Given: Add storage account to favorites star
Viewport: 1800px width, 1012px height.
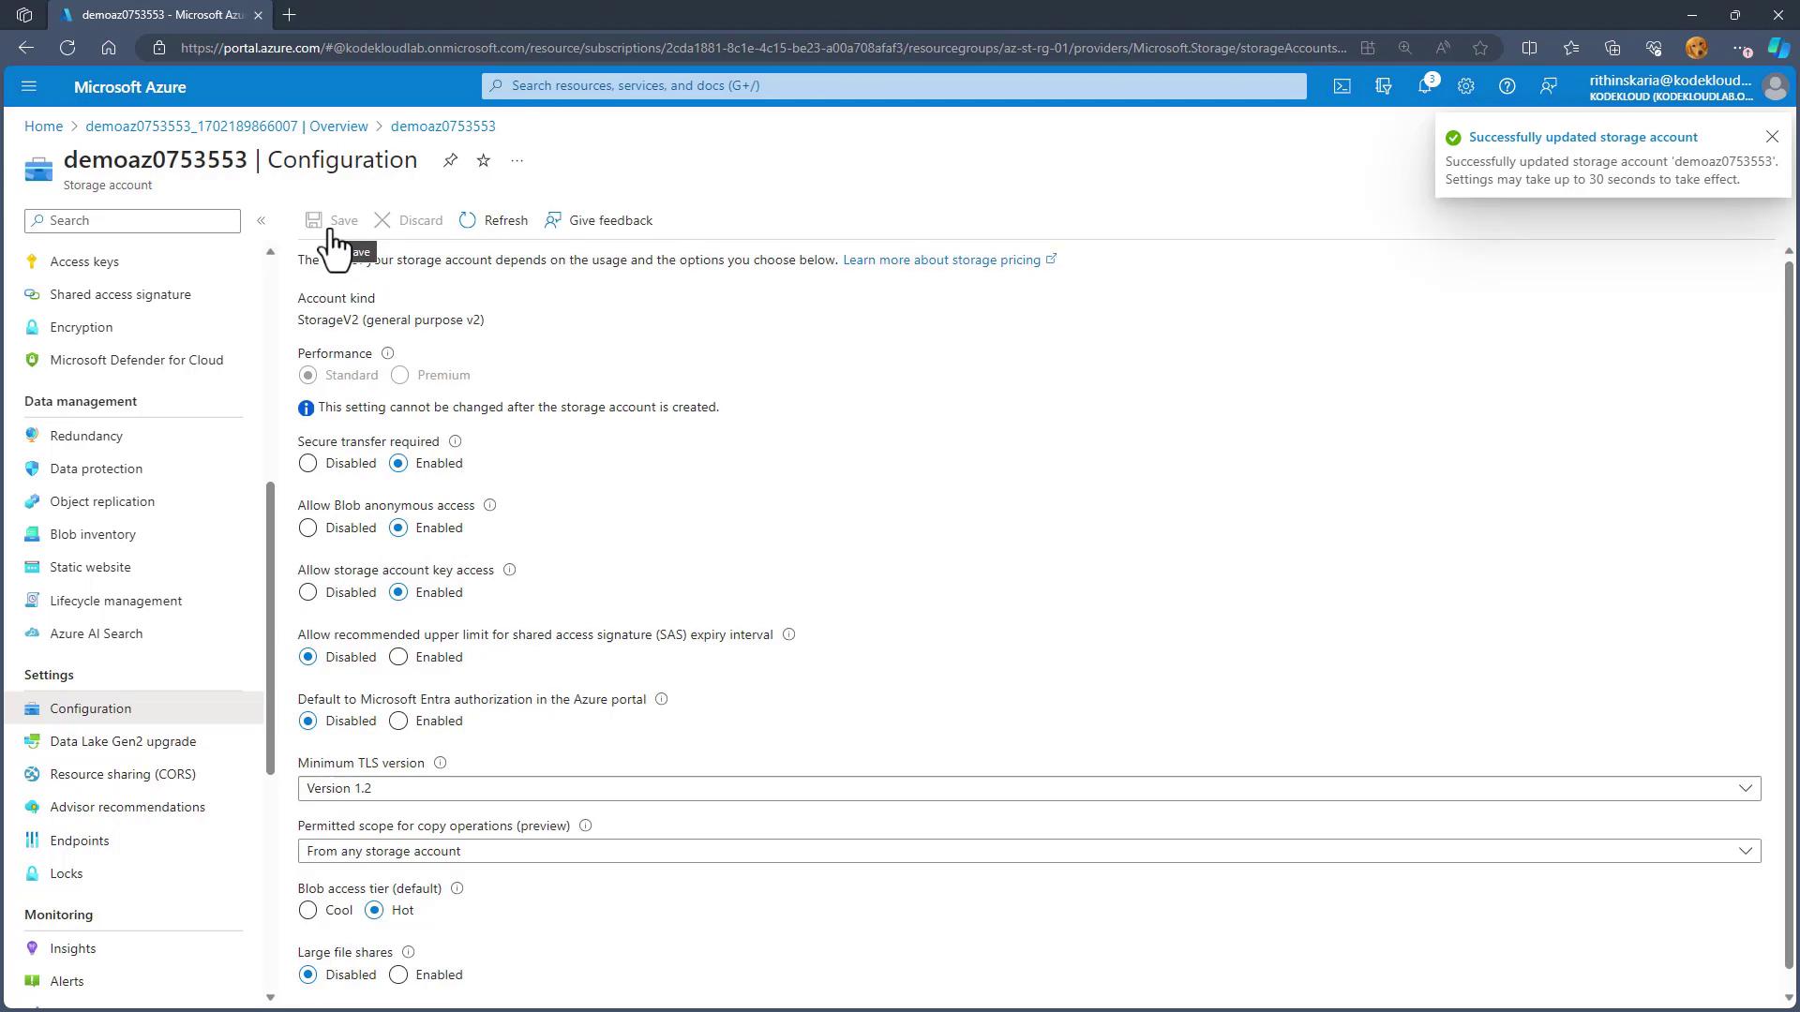Looking at the screenshot, I should (483, 160).
